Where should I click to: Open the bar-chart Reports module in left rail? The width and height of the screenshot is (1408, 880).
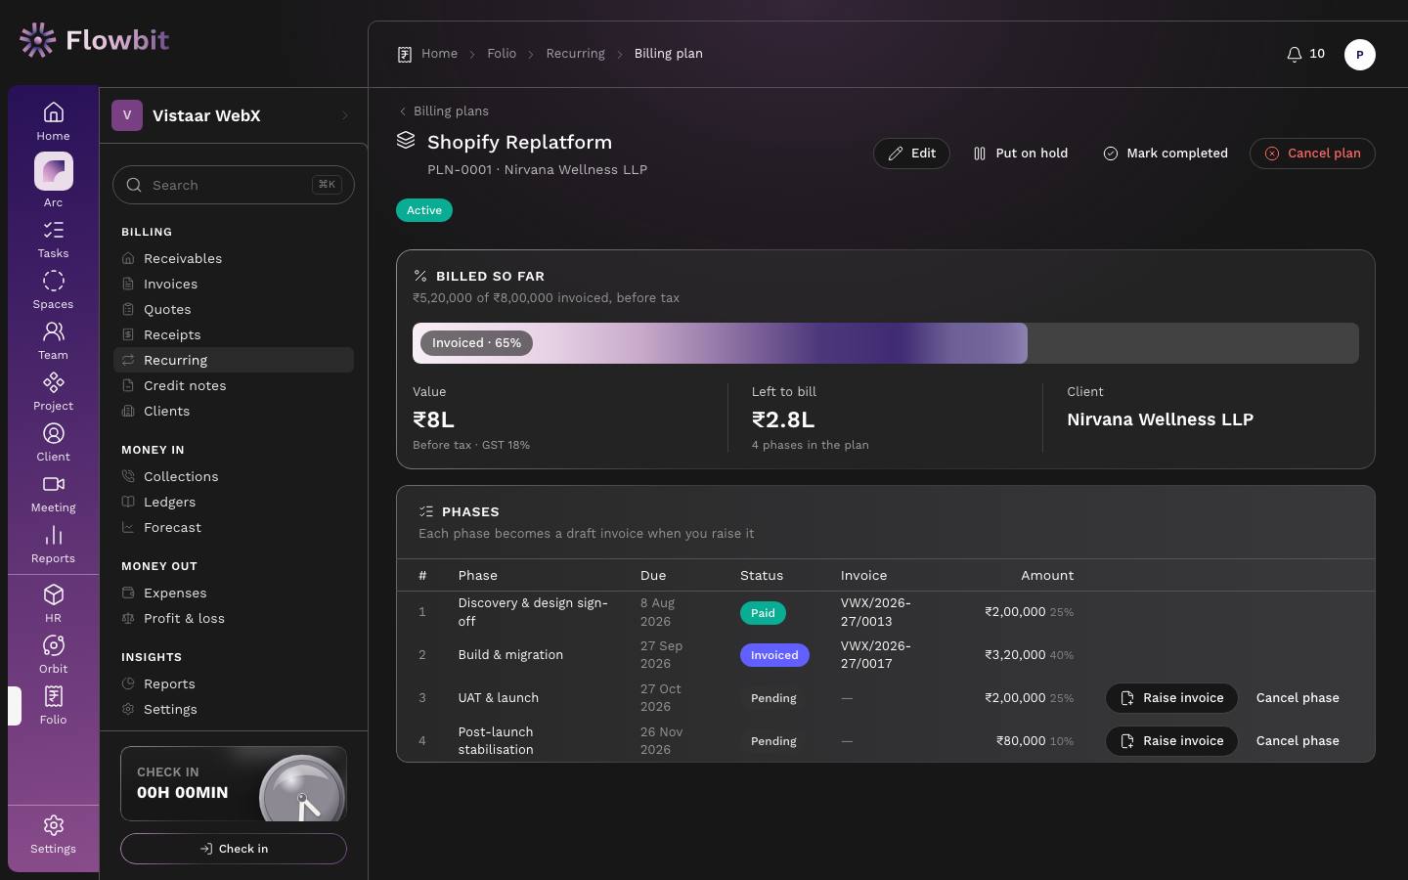[x=53, y=545]
